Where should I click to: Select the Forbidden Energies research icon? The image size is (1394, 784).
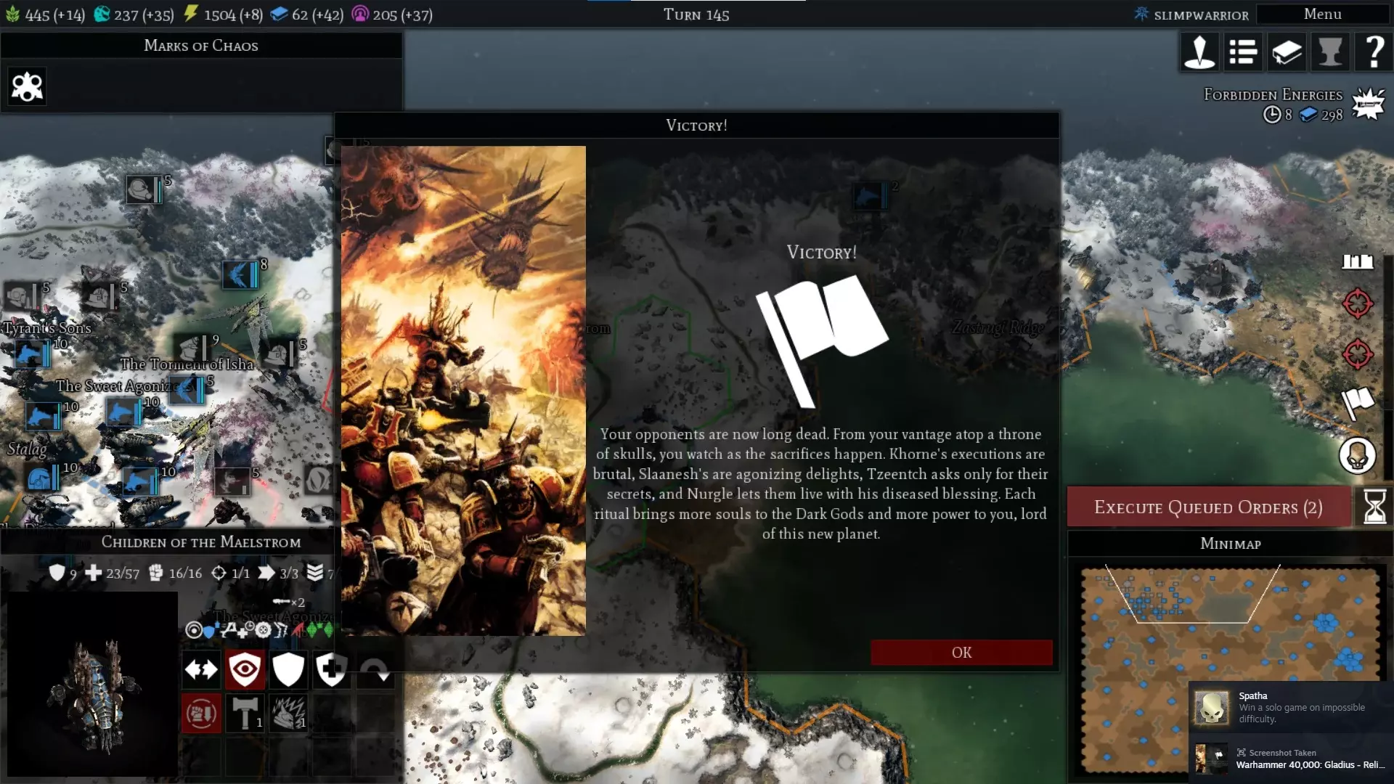[x=1369, y=104]
